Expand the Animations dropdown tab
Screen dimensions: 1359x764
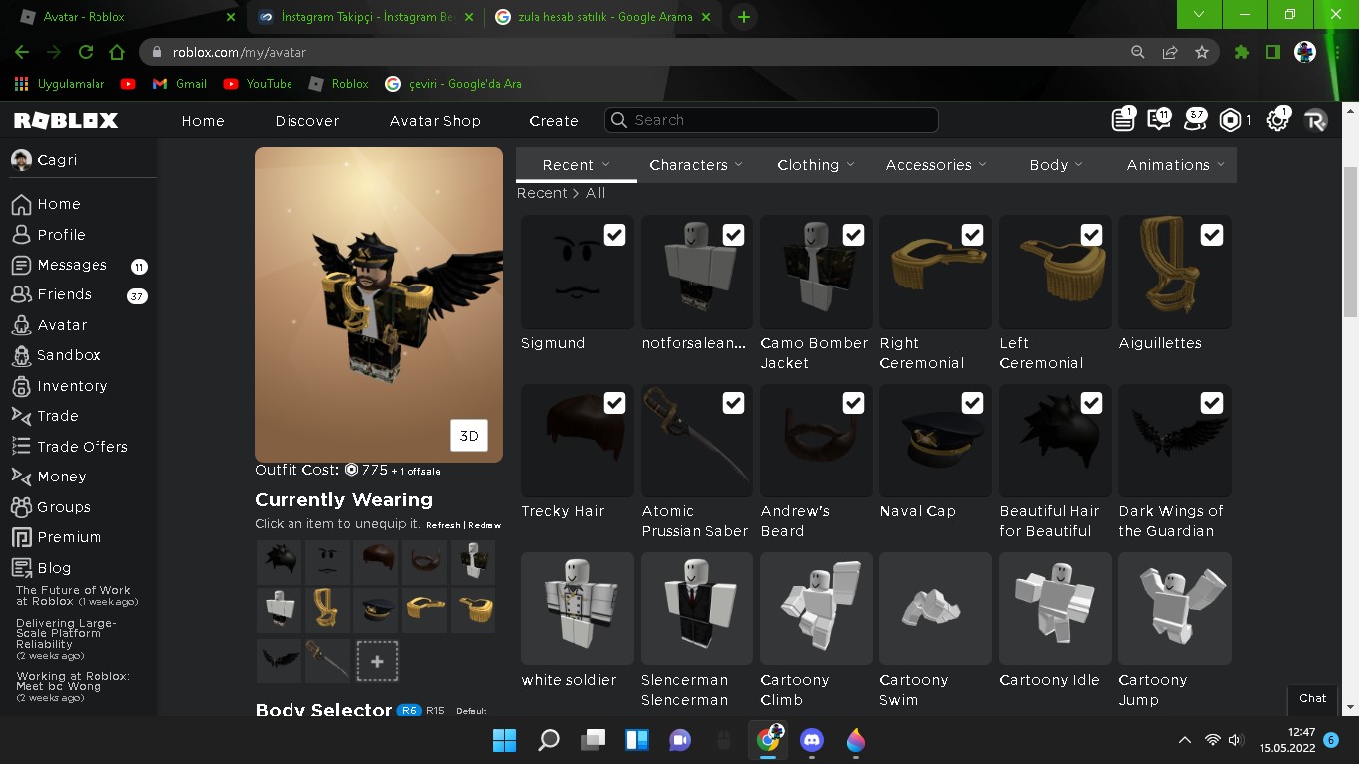(x=1175, y=165)
